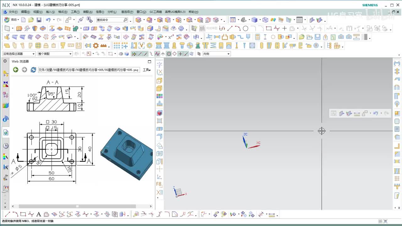Viewport: 402px width, 226px height.
Task: Select the Rectangle tool in the top curve toolbar
Action: pos(269,28)
